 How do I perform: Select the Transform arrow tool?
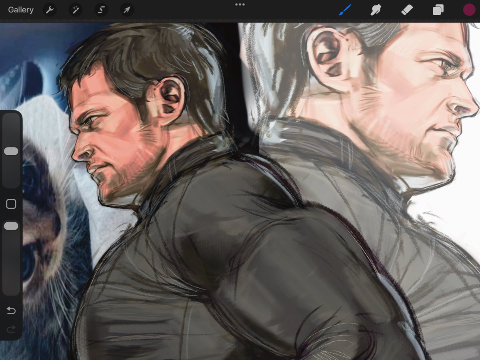[x=126, y=10]
